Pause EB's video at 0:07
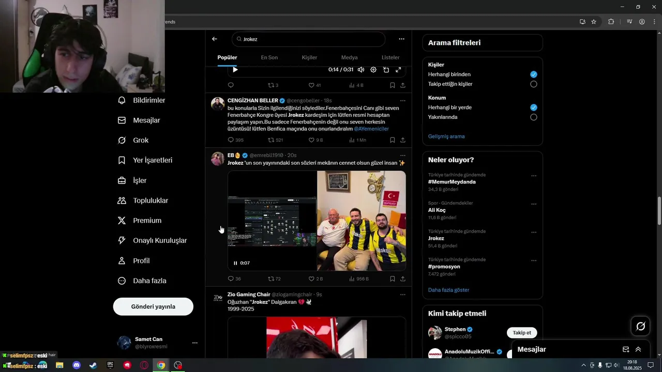The image size is (662, 372). tap(235, 263)
